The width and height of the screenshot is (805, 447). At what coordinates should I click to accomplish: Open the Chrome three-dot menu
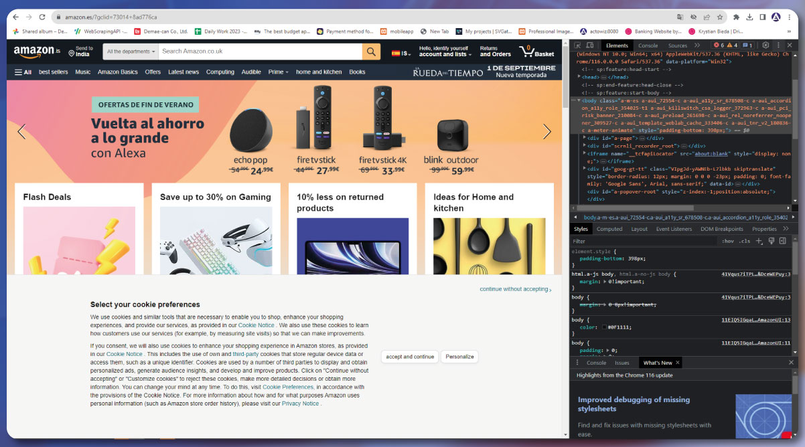pos(790,17)
